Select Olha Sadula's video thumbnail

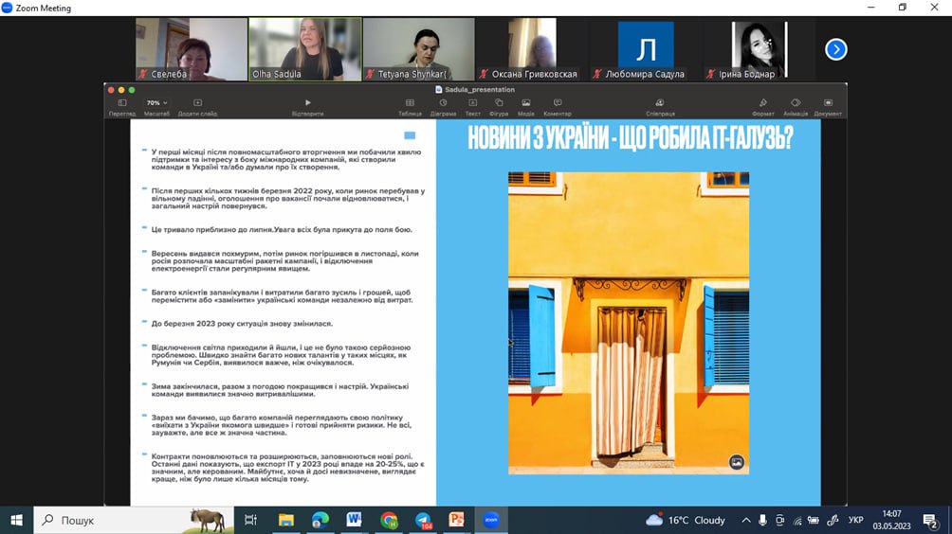[x=304, y=49]
